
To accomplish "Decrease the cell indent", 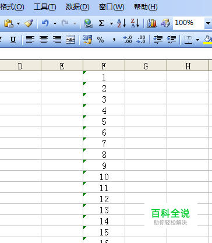I will pyautogui.click(x=158, y=40).
